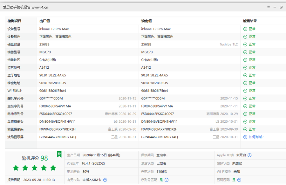Click the window title 爱思助手验机报告 www.i4.cn
This screenshot has width=286, height=185.
(25, 7)
